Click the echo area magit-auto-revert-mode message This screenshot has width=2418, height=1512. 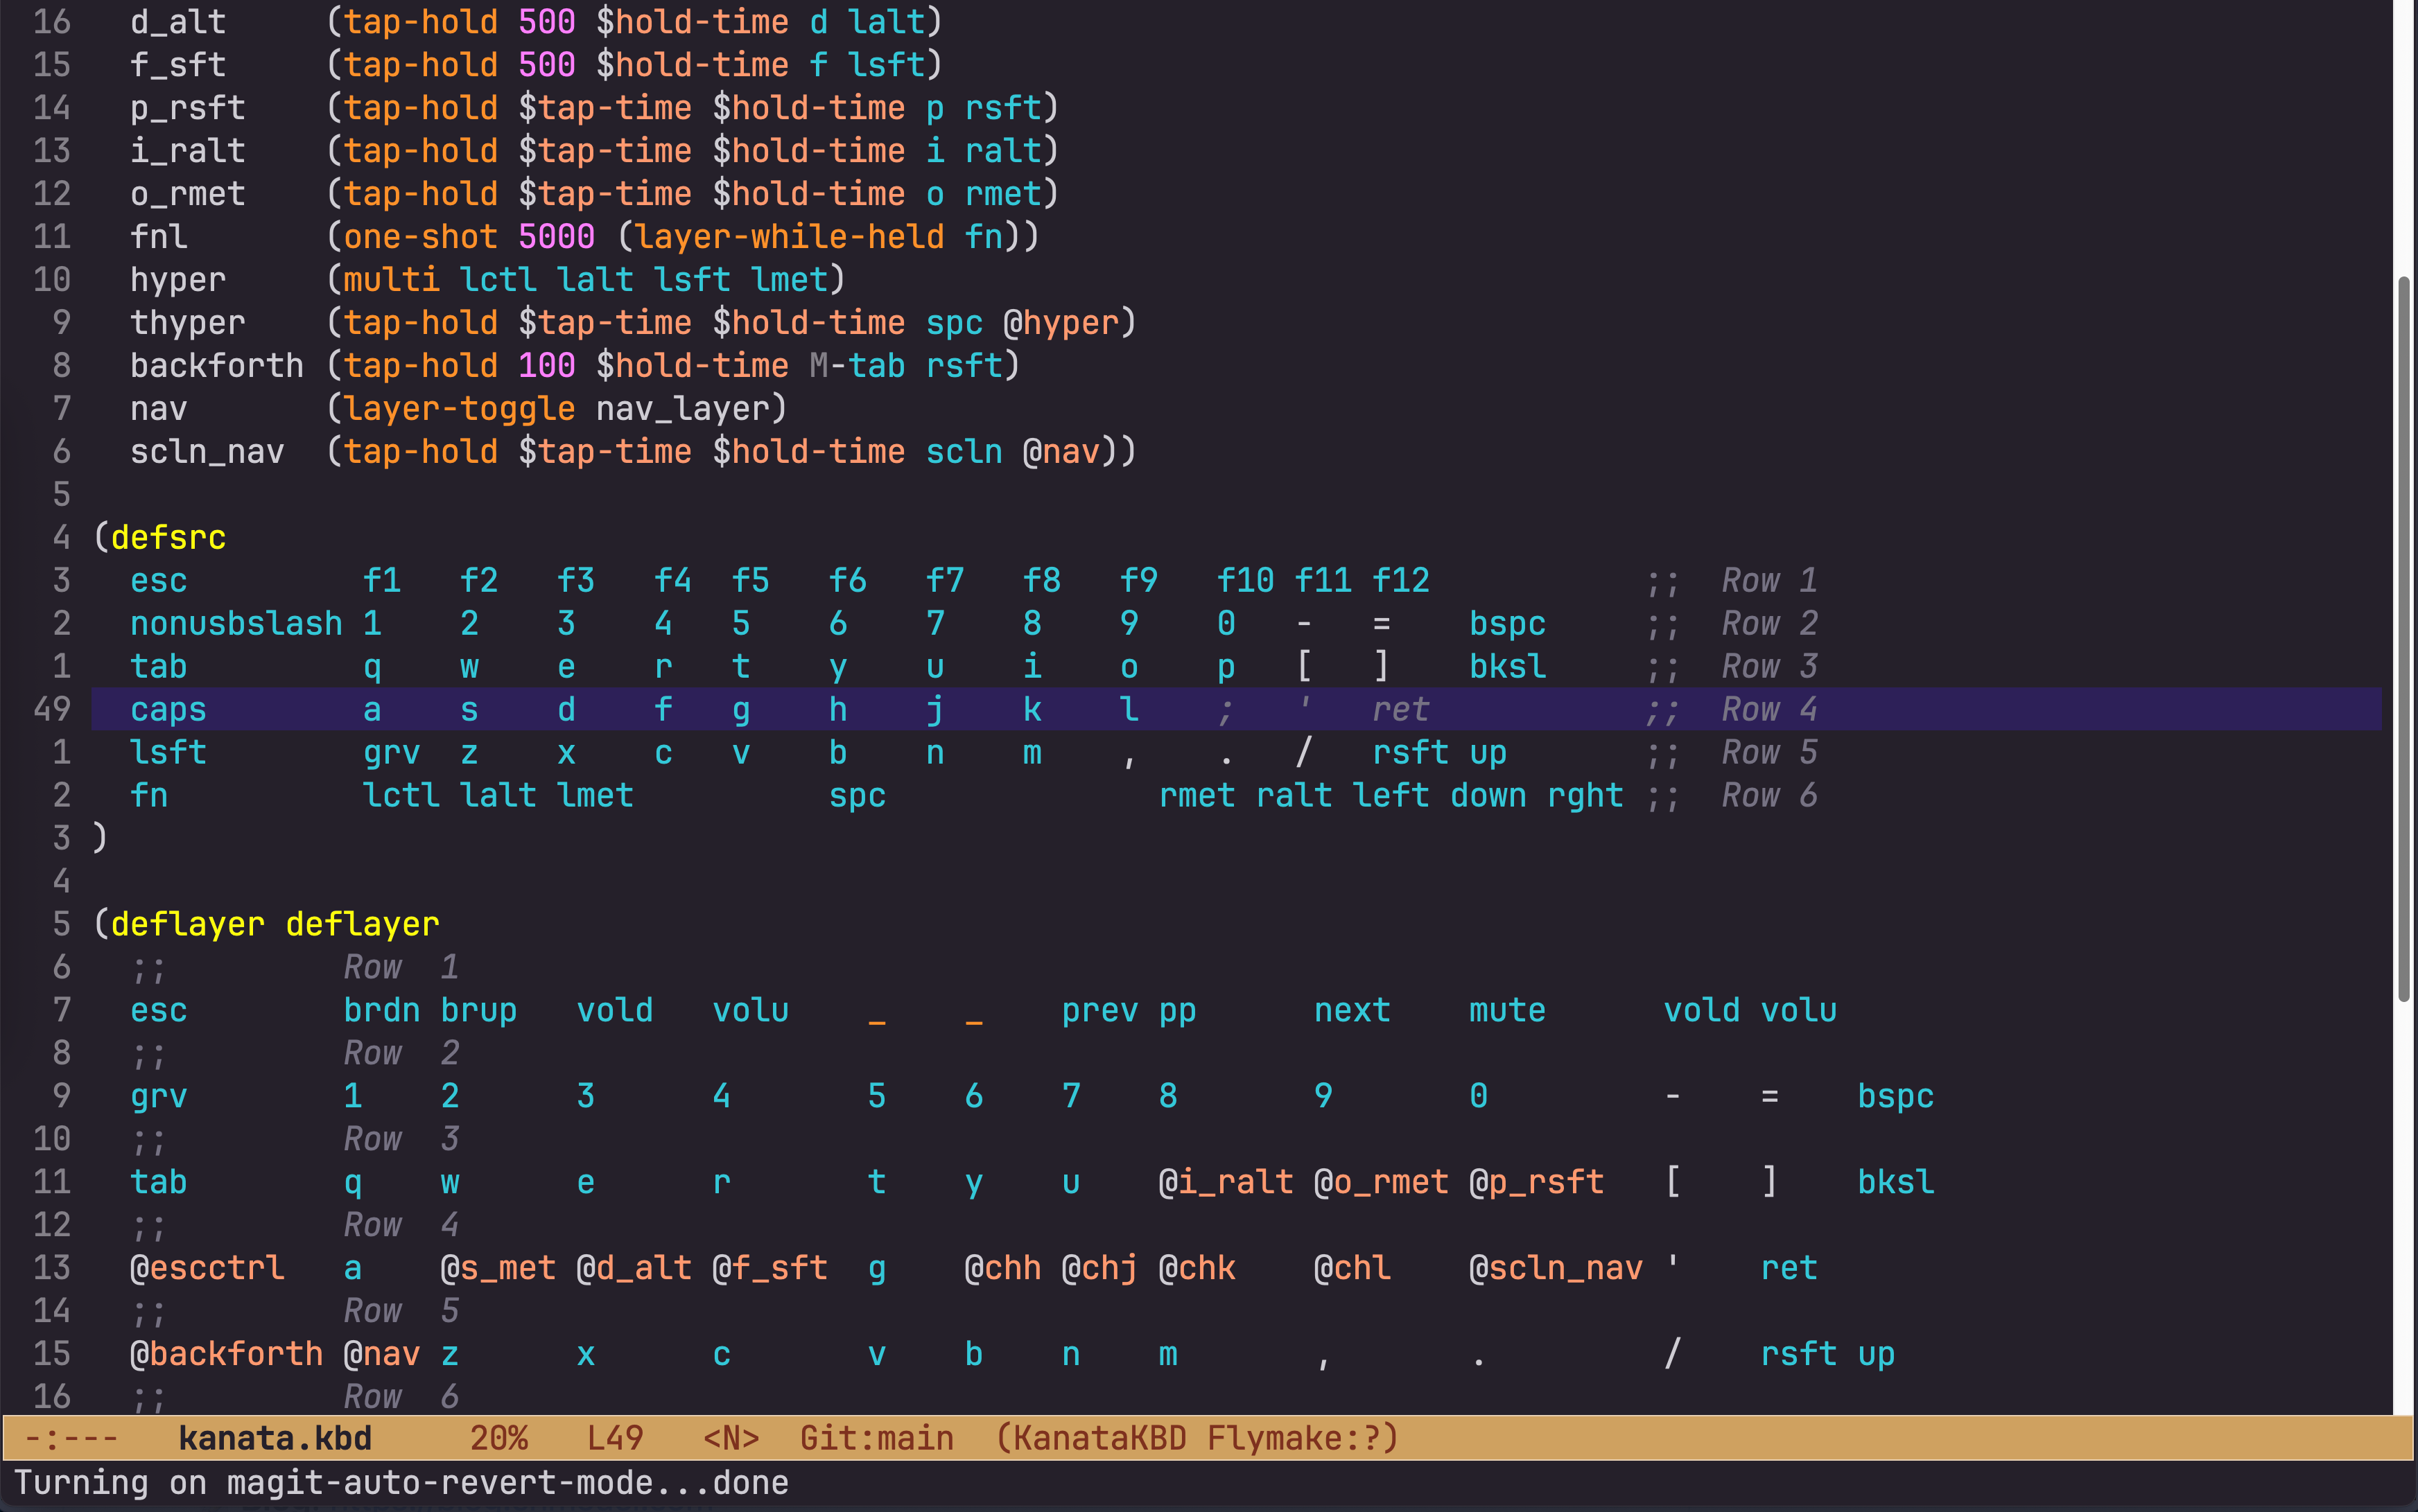click(x=401, y=1482)
